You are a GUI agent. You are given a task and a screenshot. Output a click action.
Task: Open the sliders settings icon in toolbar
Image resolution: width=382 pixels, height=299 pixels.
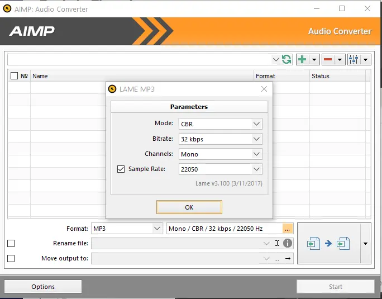point(354,59)
